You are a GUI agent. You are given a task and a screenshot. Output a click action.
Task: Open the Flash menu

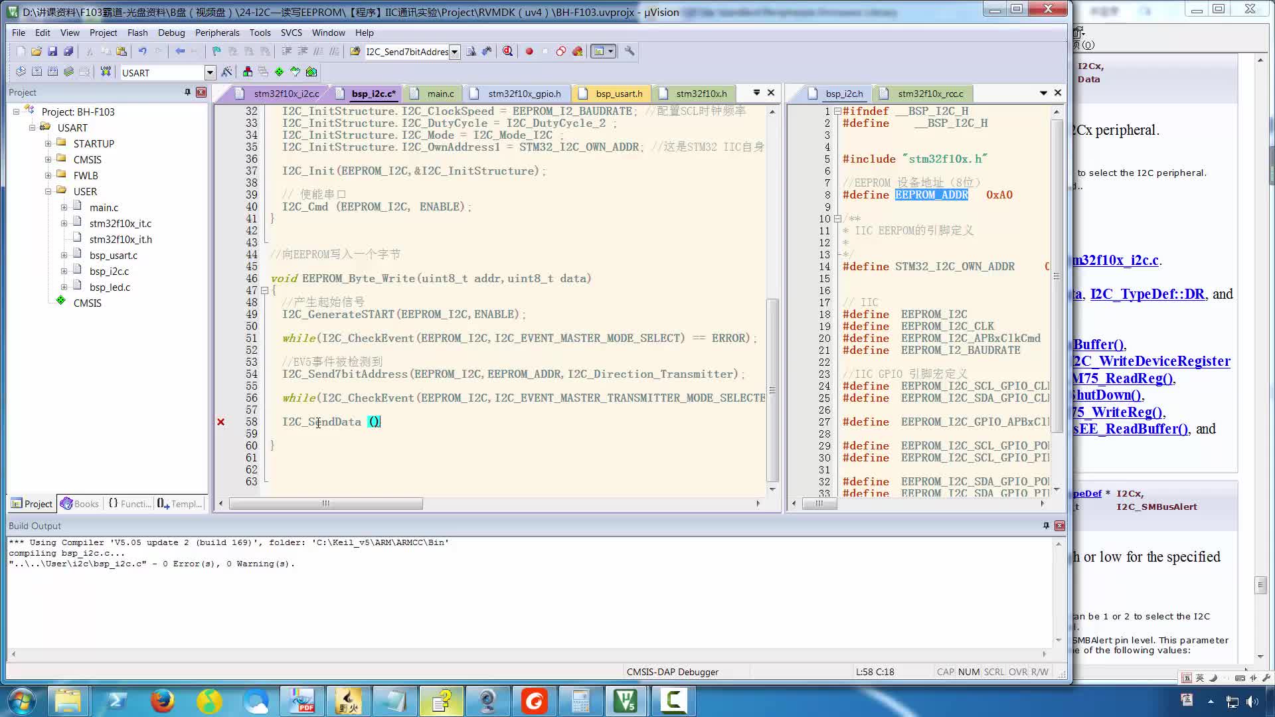pyautogui.click(x=137, y=33)
